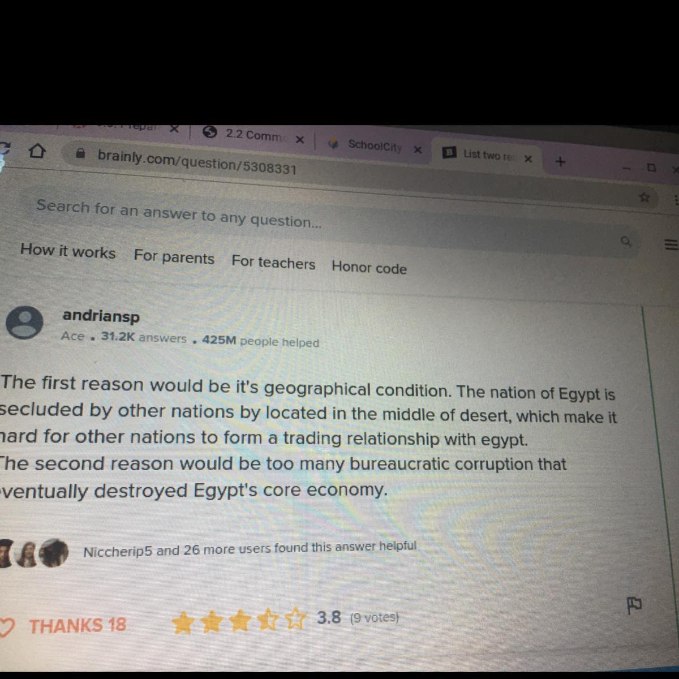Open a new browser tab
The image size is (679, 679).
click(x=560, y=162)
